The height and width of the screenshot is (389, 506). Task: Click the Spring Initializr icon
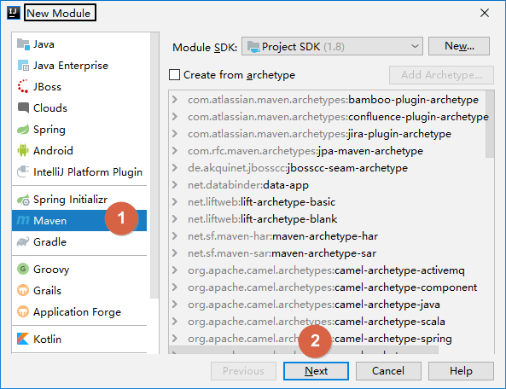tap(23, 200)
